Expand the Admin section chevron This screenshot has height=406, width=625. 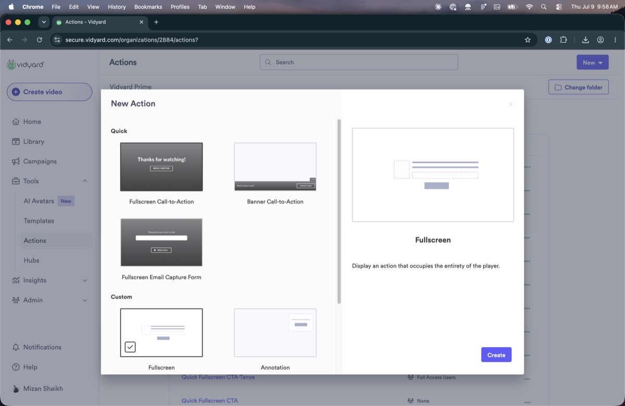[85, 300]
